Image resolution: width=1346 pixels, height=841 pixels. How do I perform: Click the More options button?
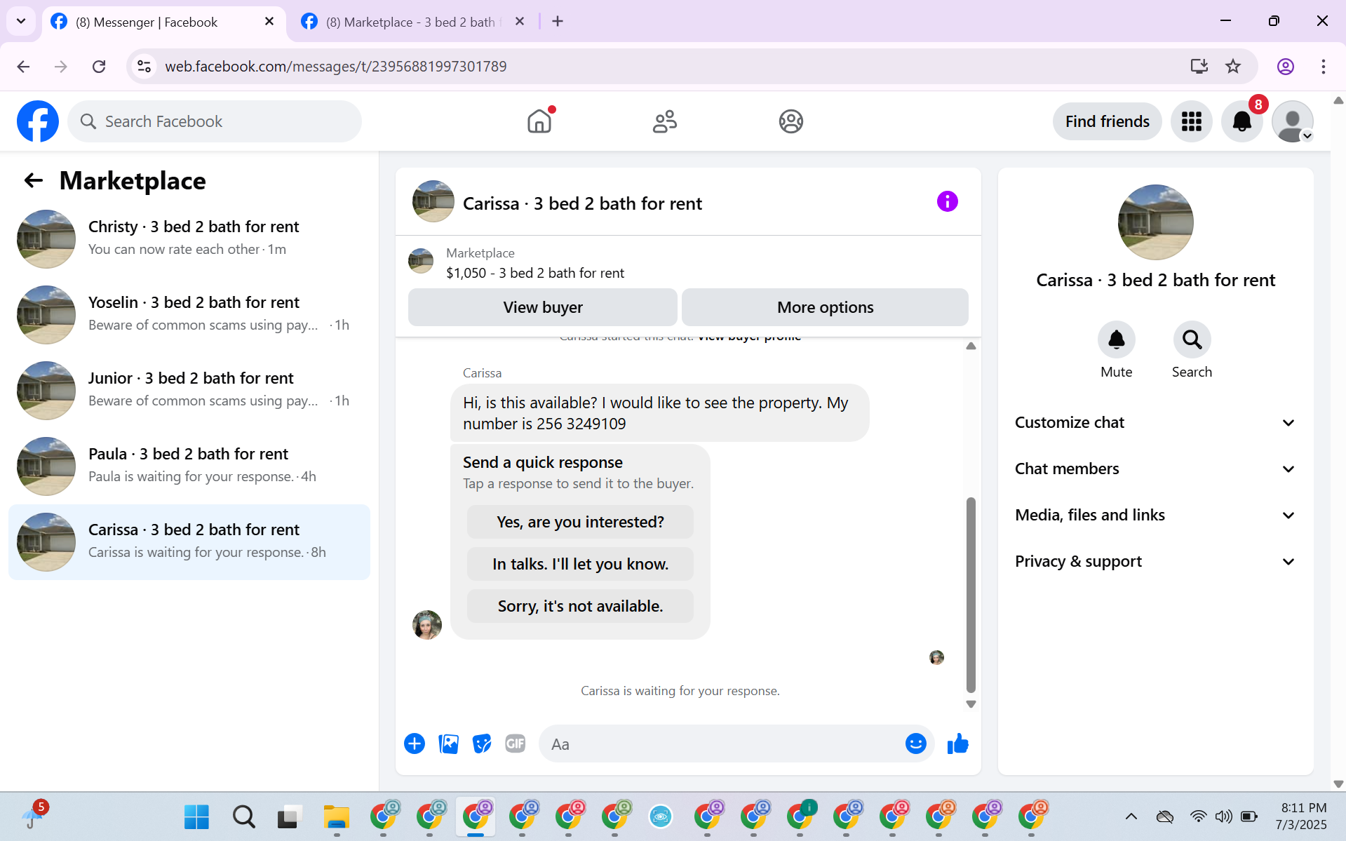point(825,307)
